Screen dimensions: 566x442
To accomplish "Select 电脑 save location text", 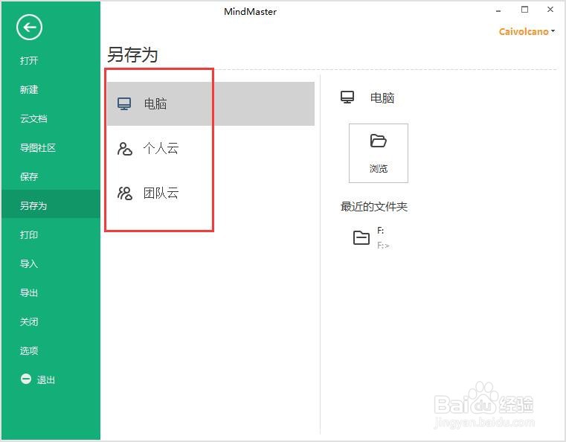I will pos(155,104).
